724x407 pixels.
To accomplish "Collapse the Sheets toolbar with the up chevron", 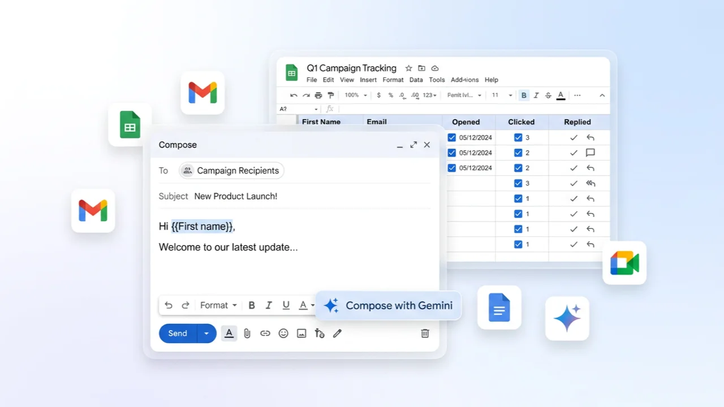I will pos(602,96).
